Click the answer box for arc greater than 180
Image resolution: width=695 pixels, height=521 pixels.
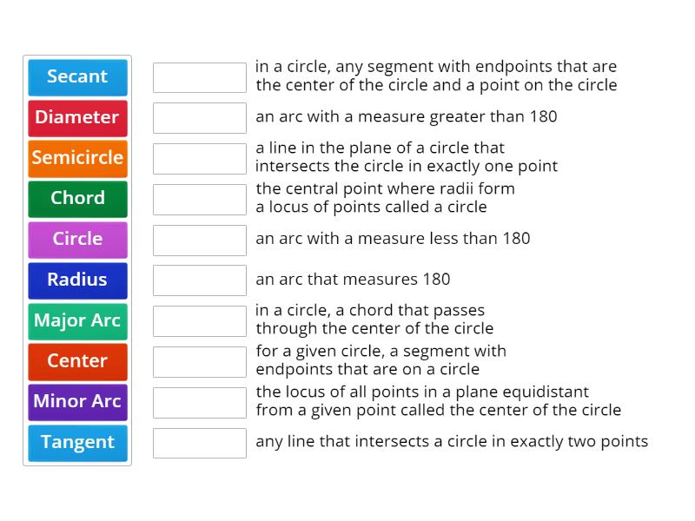tap(200, 116)
